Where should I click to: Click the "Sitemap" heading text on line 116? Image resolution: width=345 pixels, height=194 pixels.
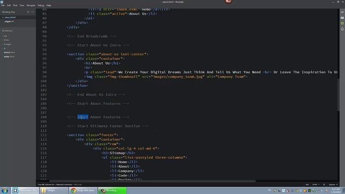(x=118, y=153)
